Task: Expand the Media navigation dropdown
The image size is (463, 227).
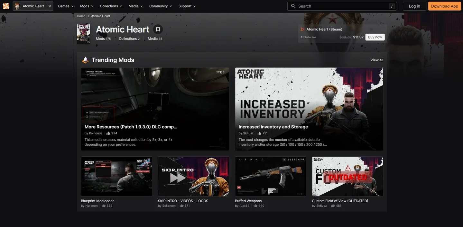Action: click(135, 6)
